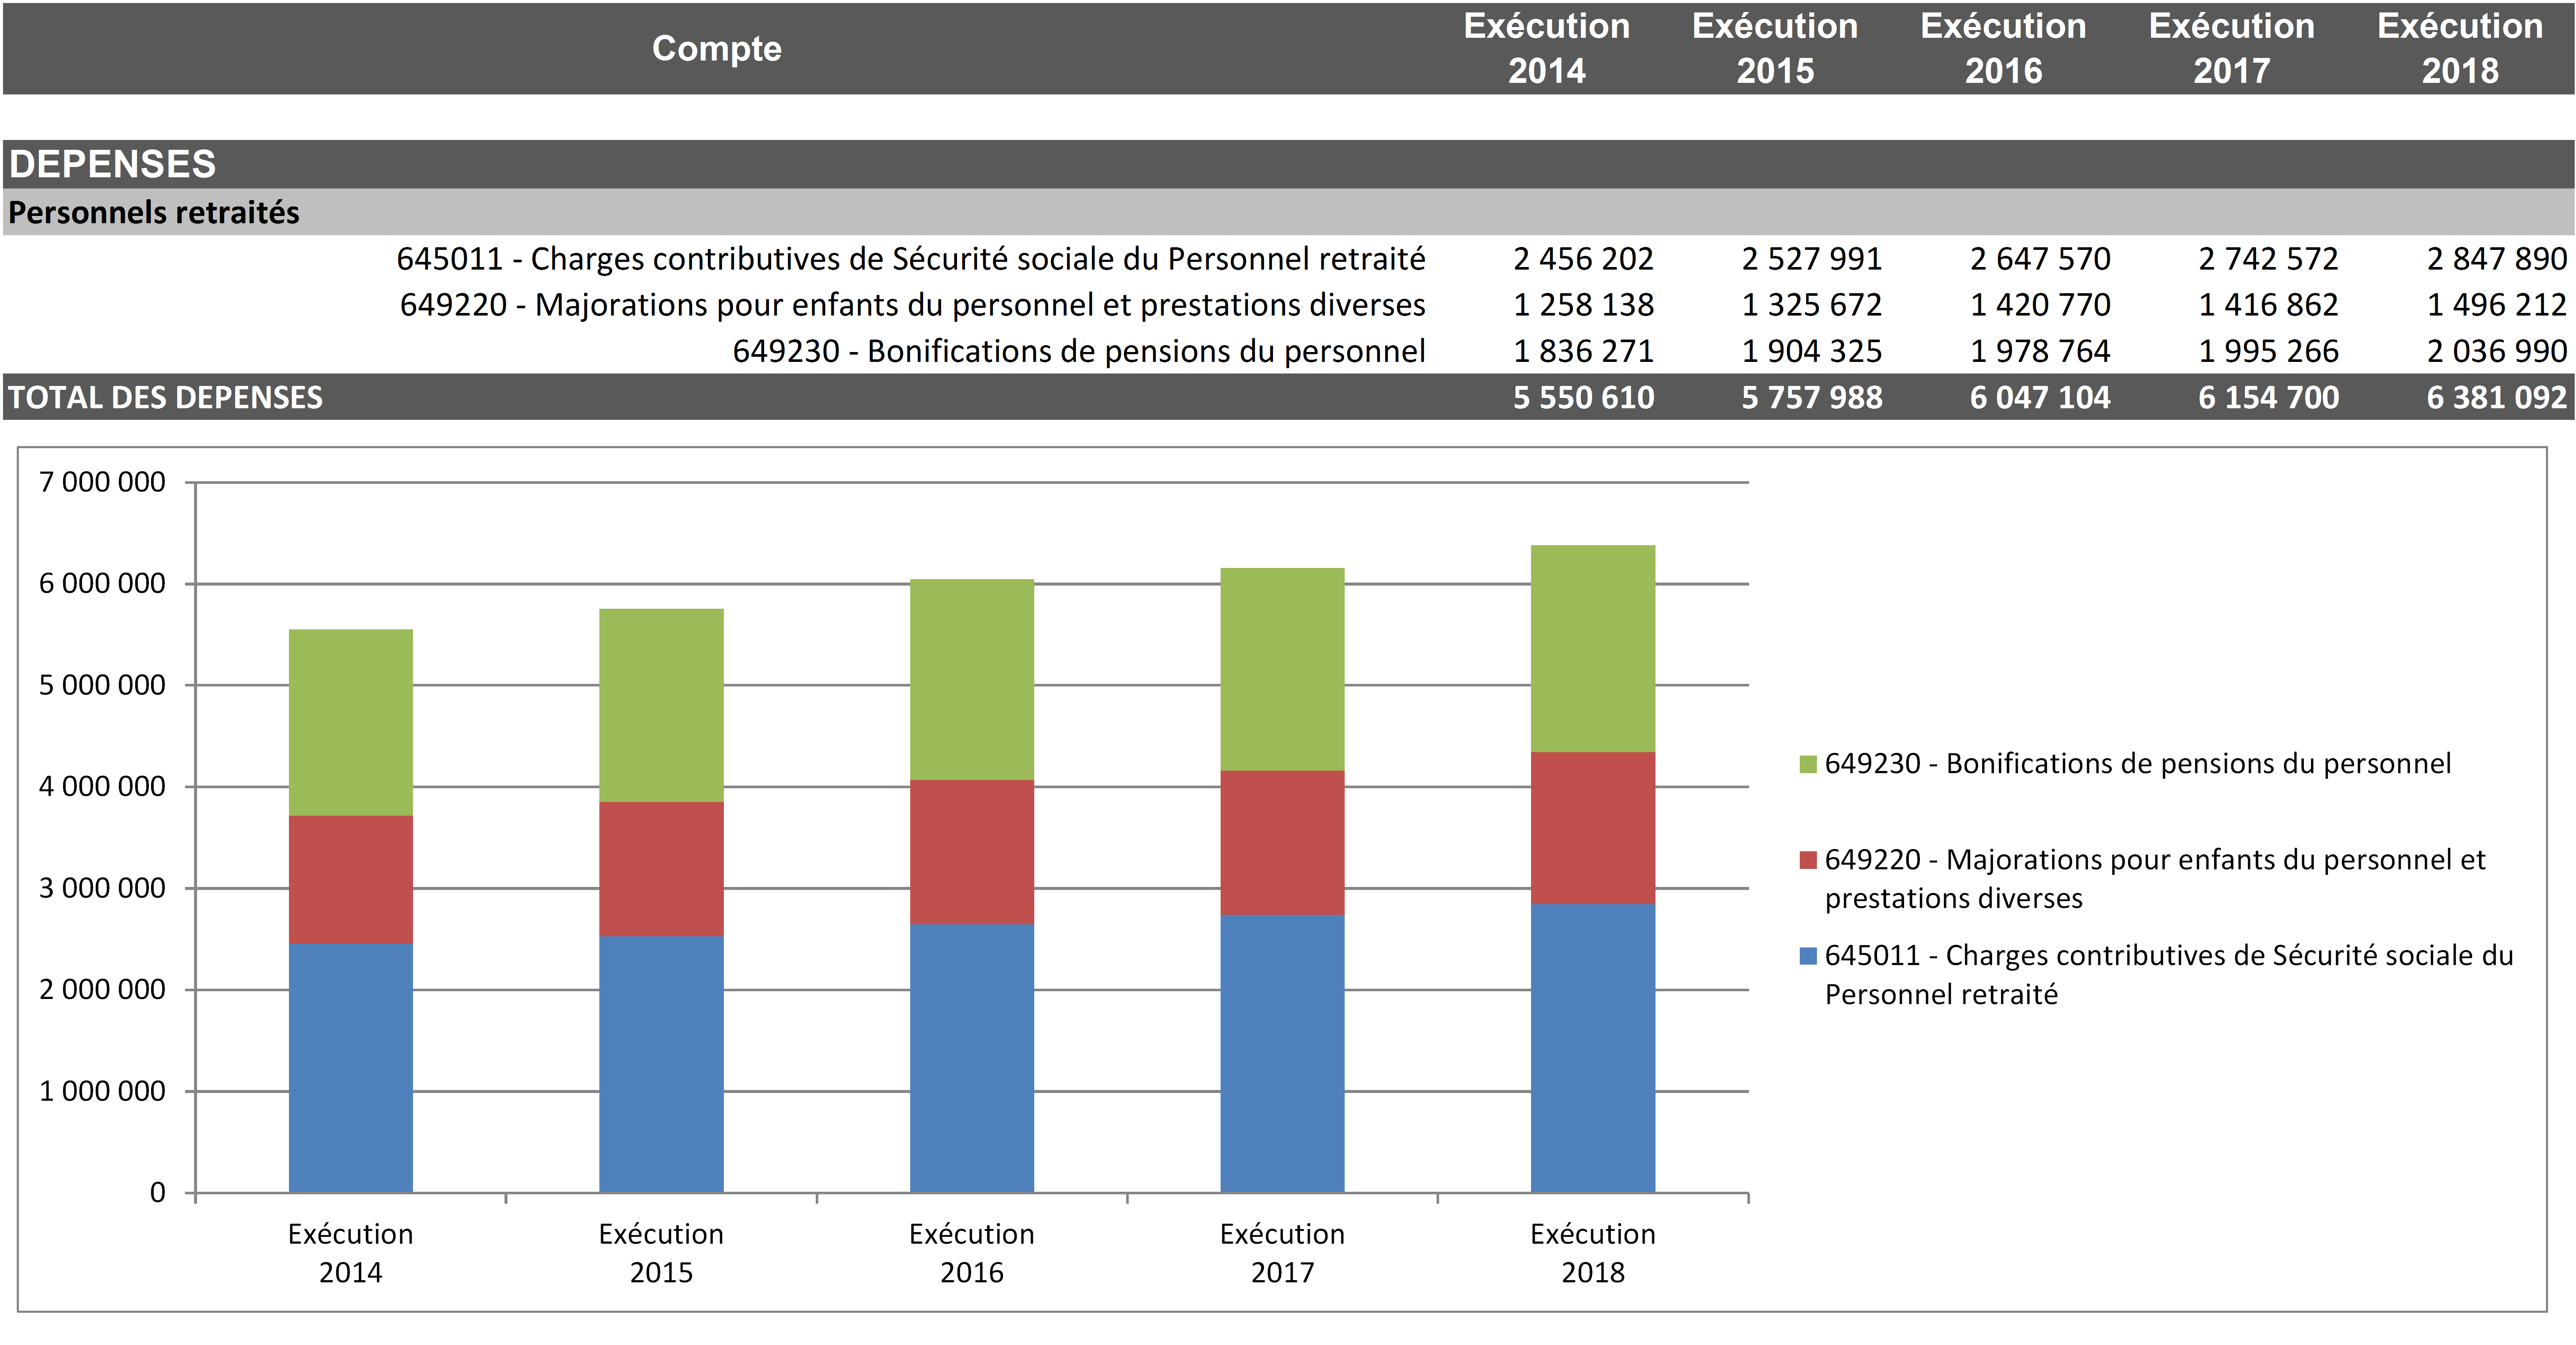Screen dimensions: 2576x1345
Task: Click the 645011 Charges contributives row label
Action: (x=910, y=259)
